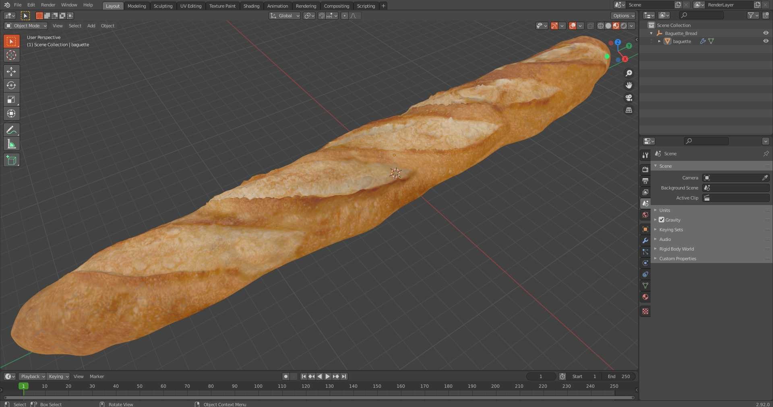Toggle X-ray display in viewport header
The image size is (773, 407).
coord(591,26)
